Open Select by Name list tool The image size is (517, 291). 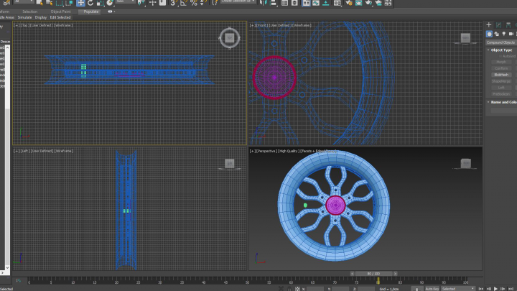(49, 3)
